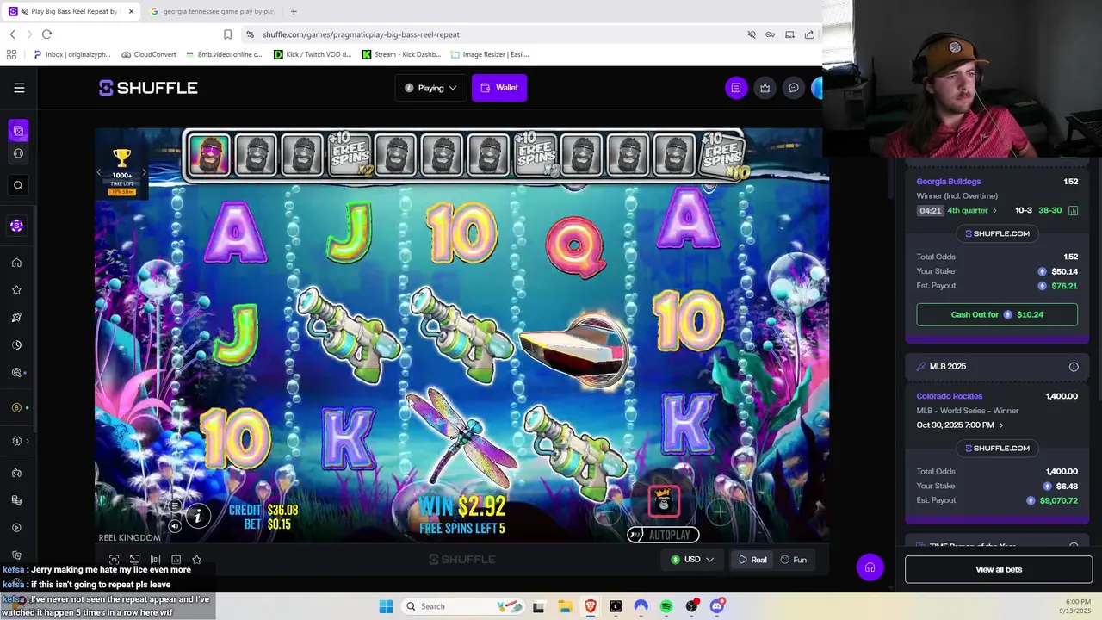Open the play circle icon in sidebar
Screen dimensions: 1102x620
16,528
